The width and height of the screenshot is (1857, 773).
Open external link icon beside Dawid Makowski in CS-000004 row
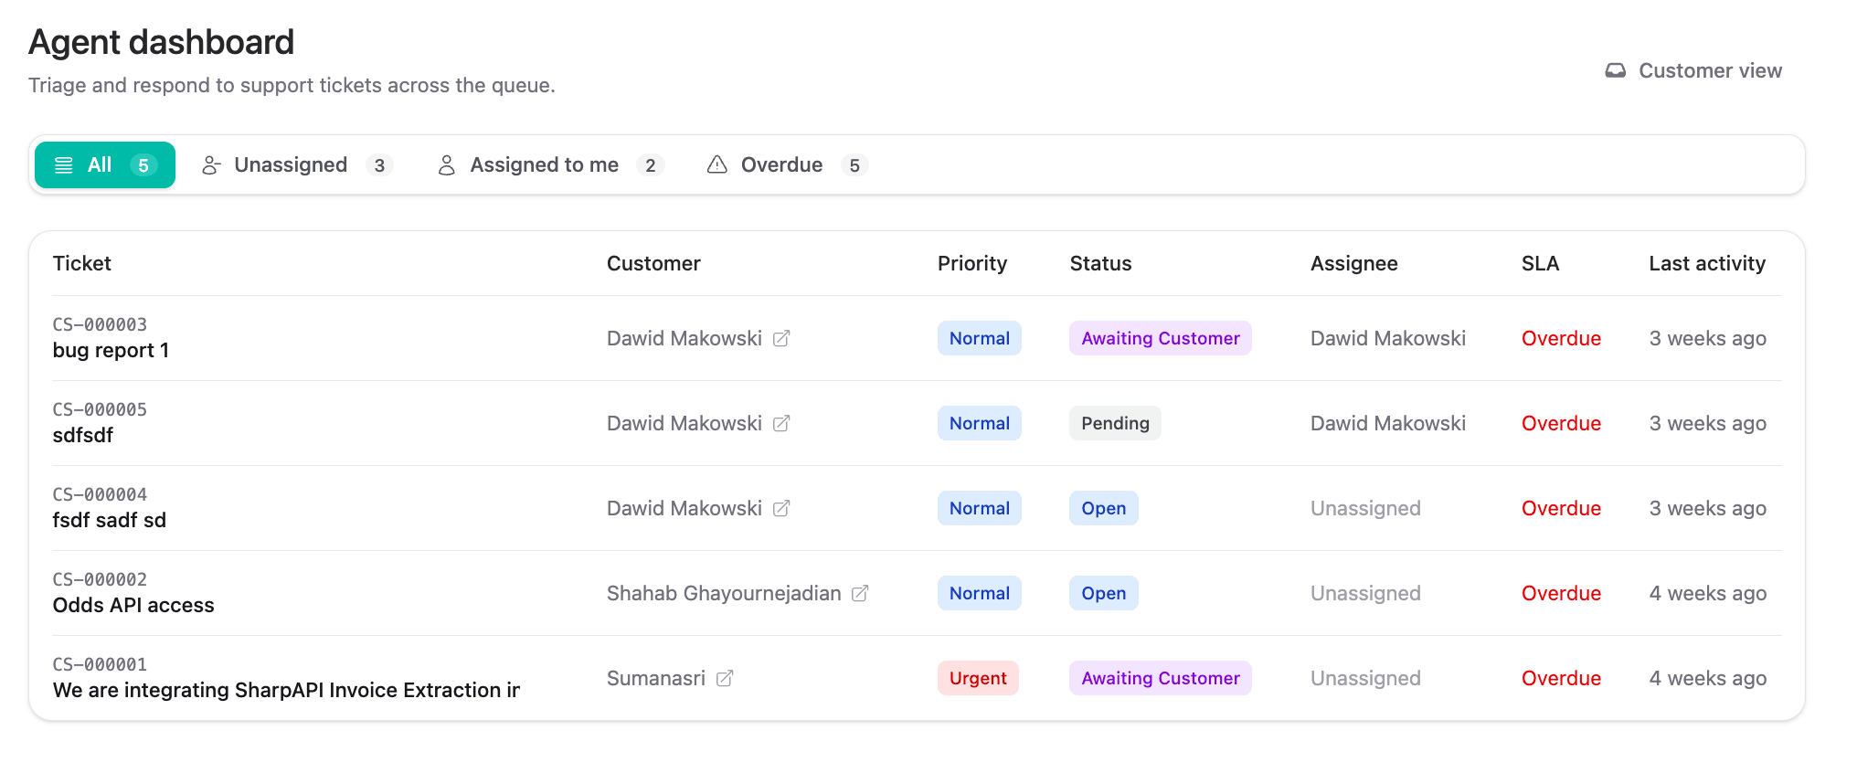tap(781, 509)
